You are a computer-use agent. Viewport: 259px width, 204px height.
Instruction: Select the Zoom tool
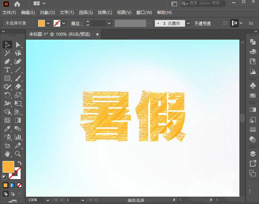click(18, 154)
